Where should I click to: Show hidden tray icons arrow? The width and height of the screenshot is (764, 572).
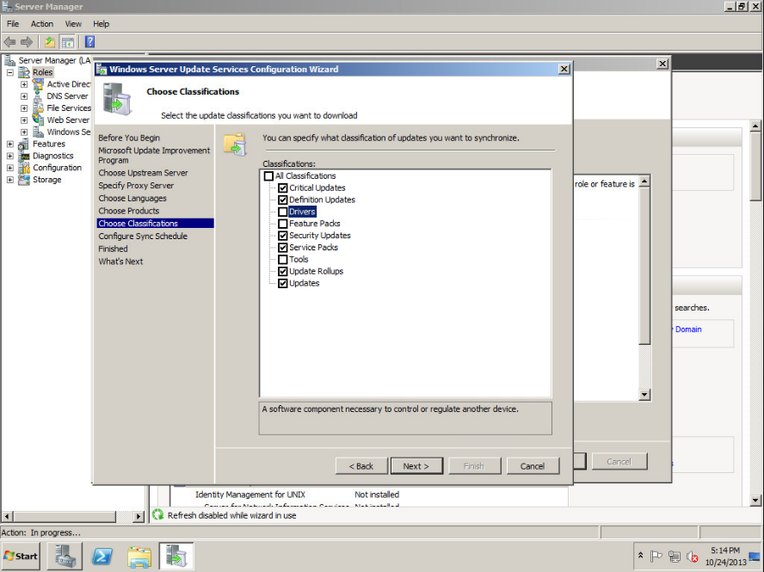(640, 556)
